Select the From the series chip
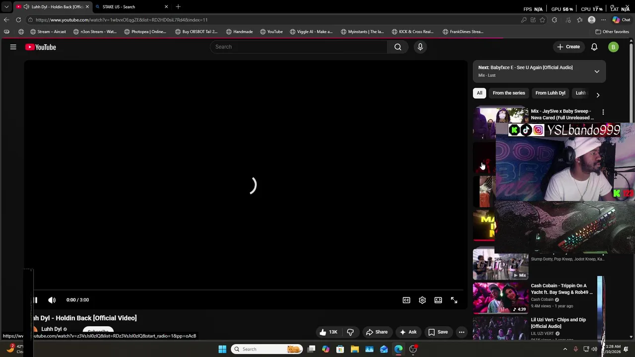The image size is (635, 357). [508, 93]
